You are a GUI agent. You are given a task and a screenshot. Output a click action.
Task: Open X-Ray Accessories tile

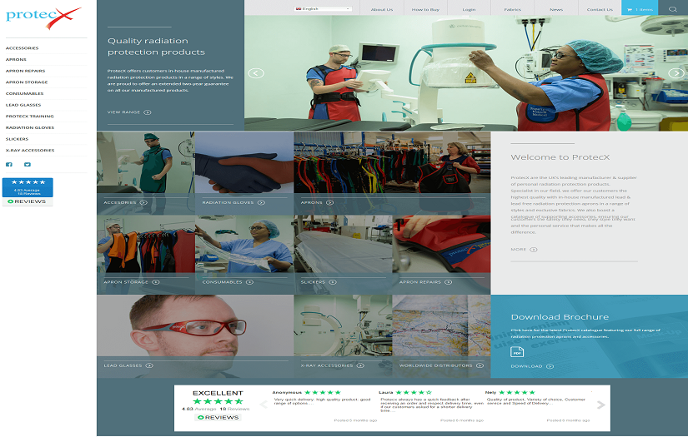pyautogui.click(x=343, y=335)
